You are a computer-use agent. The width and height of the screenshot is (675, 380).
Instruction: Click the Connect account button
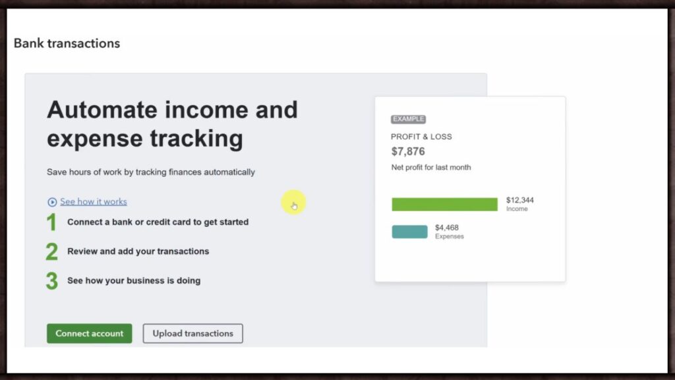pos(89,333)
